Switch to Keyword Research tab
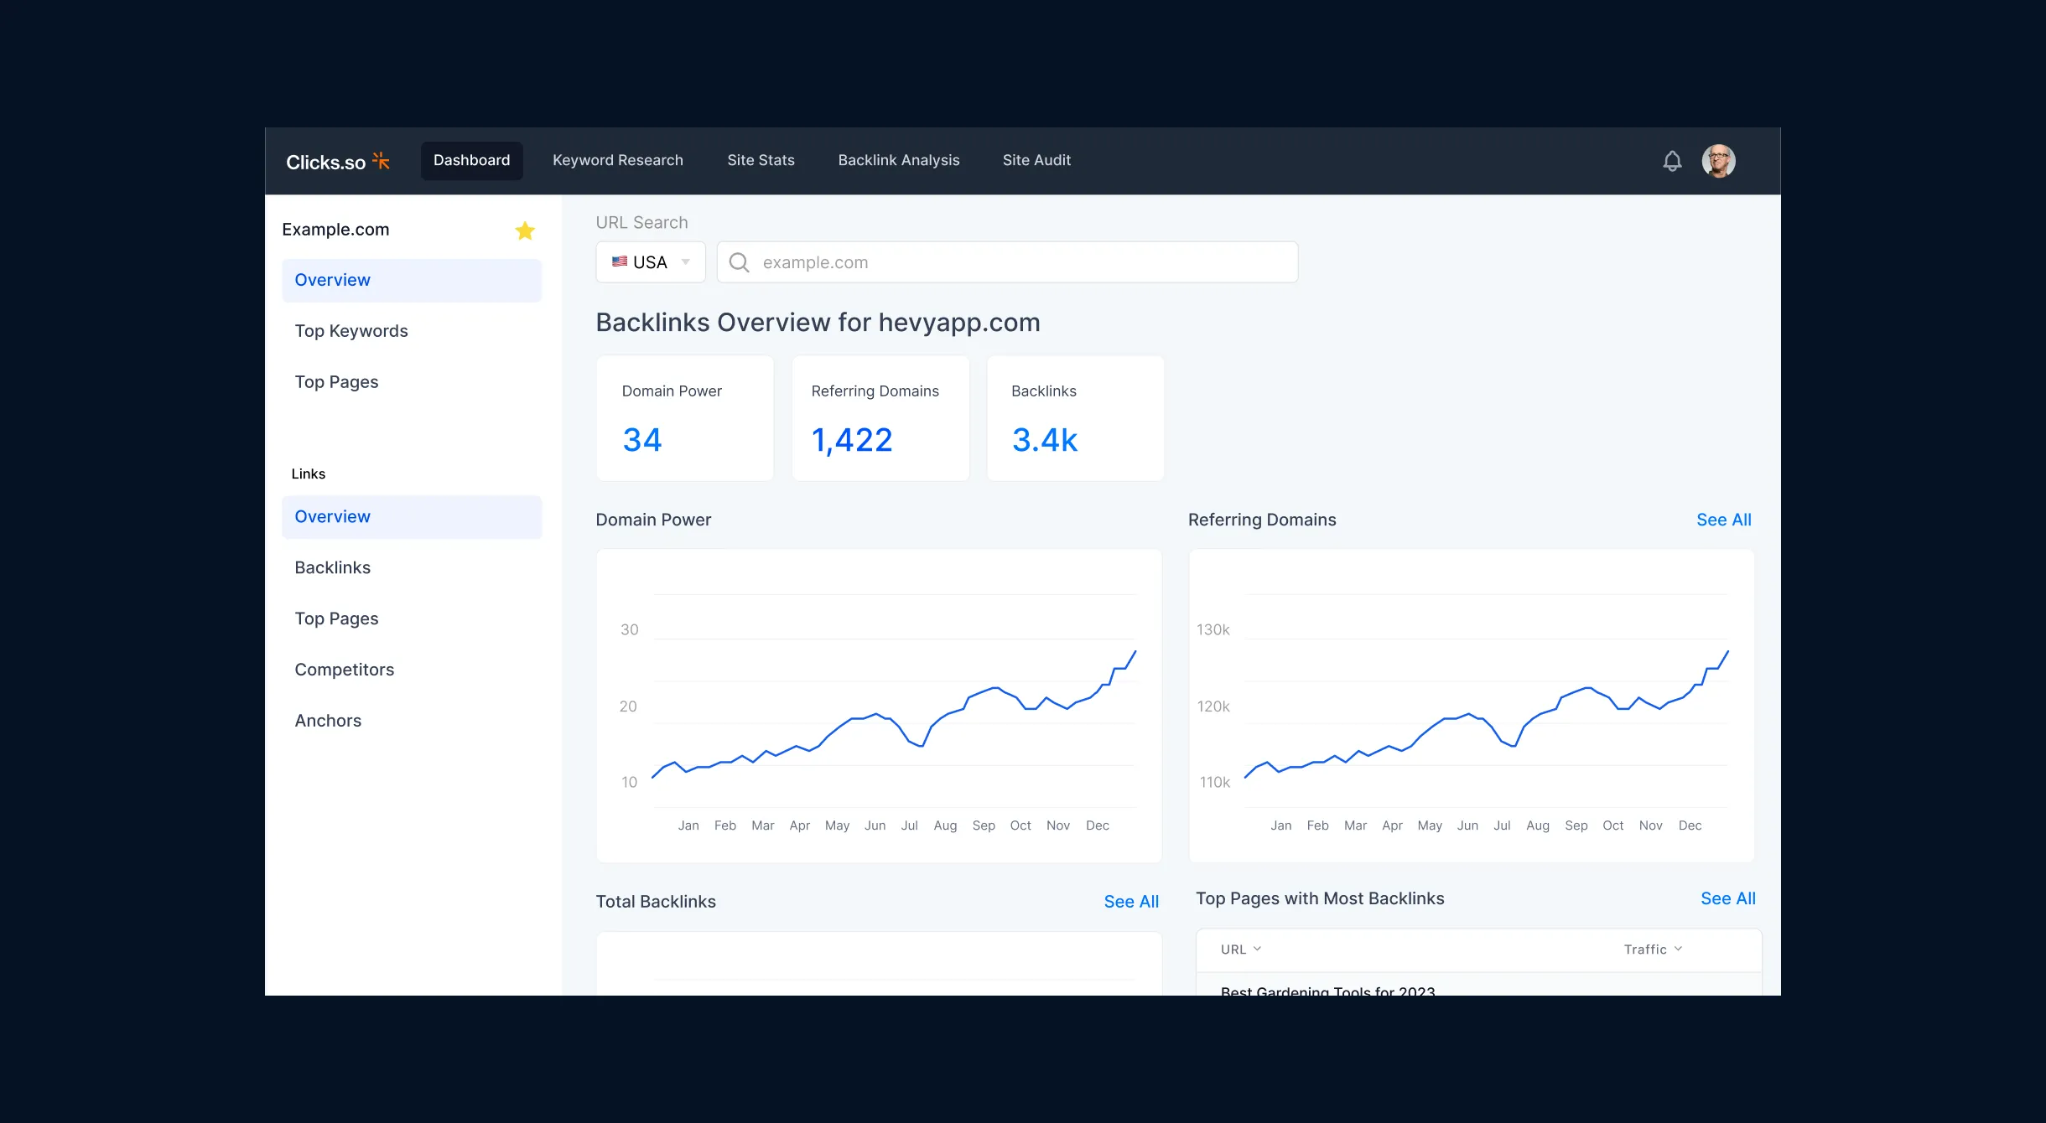Image resolution: width=2046 pixels, height=1123 pixels. coord(618,160)
